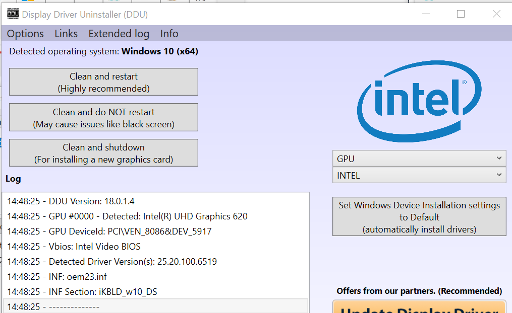Expand the GPU device type dropdown

(x=419, y=159)
